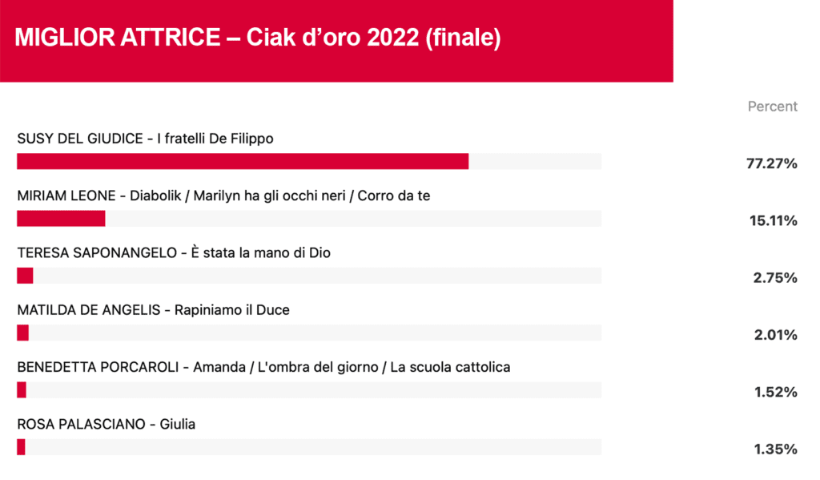
Task: Click the MIGLIOR ATTRICE Ciak d'oro 2022 title
Action: (x=257, y=38)
